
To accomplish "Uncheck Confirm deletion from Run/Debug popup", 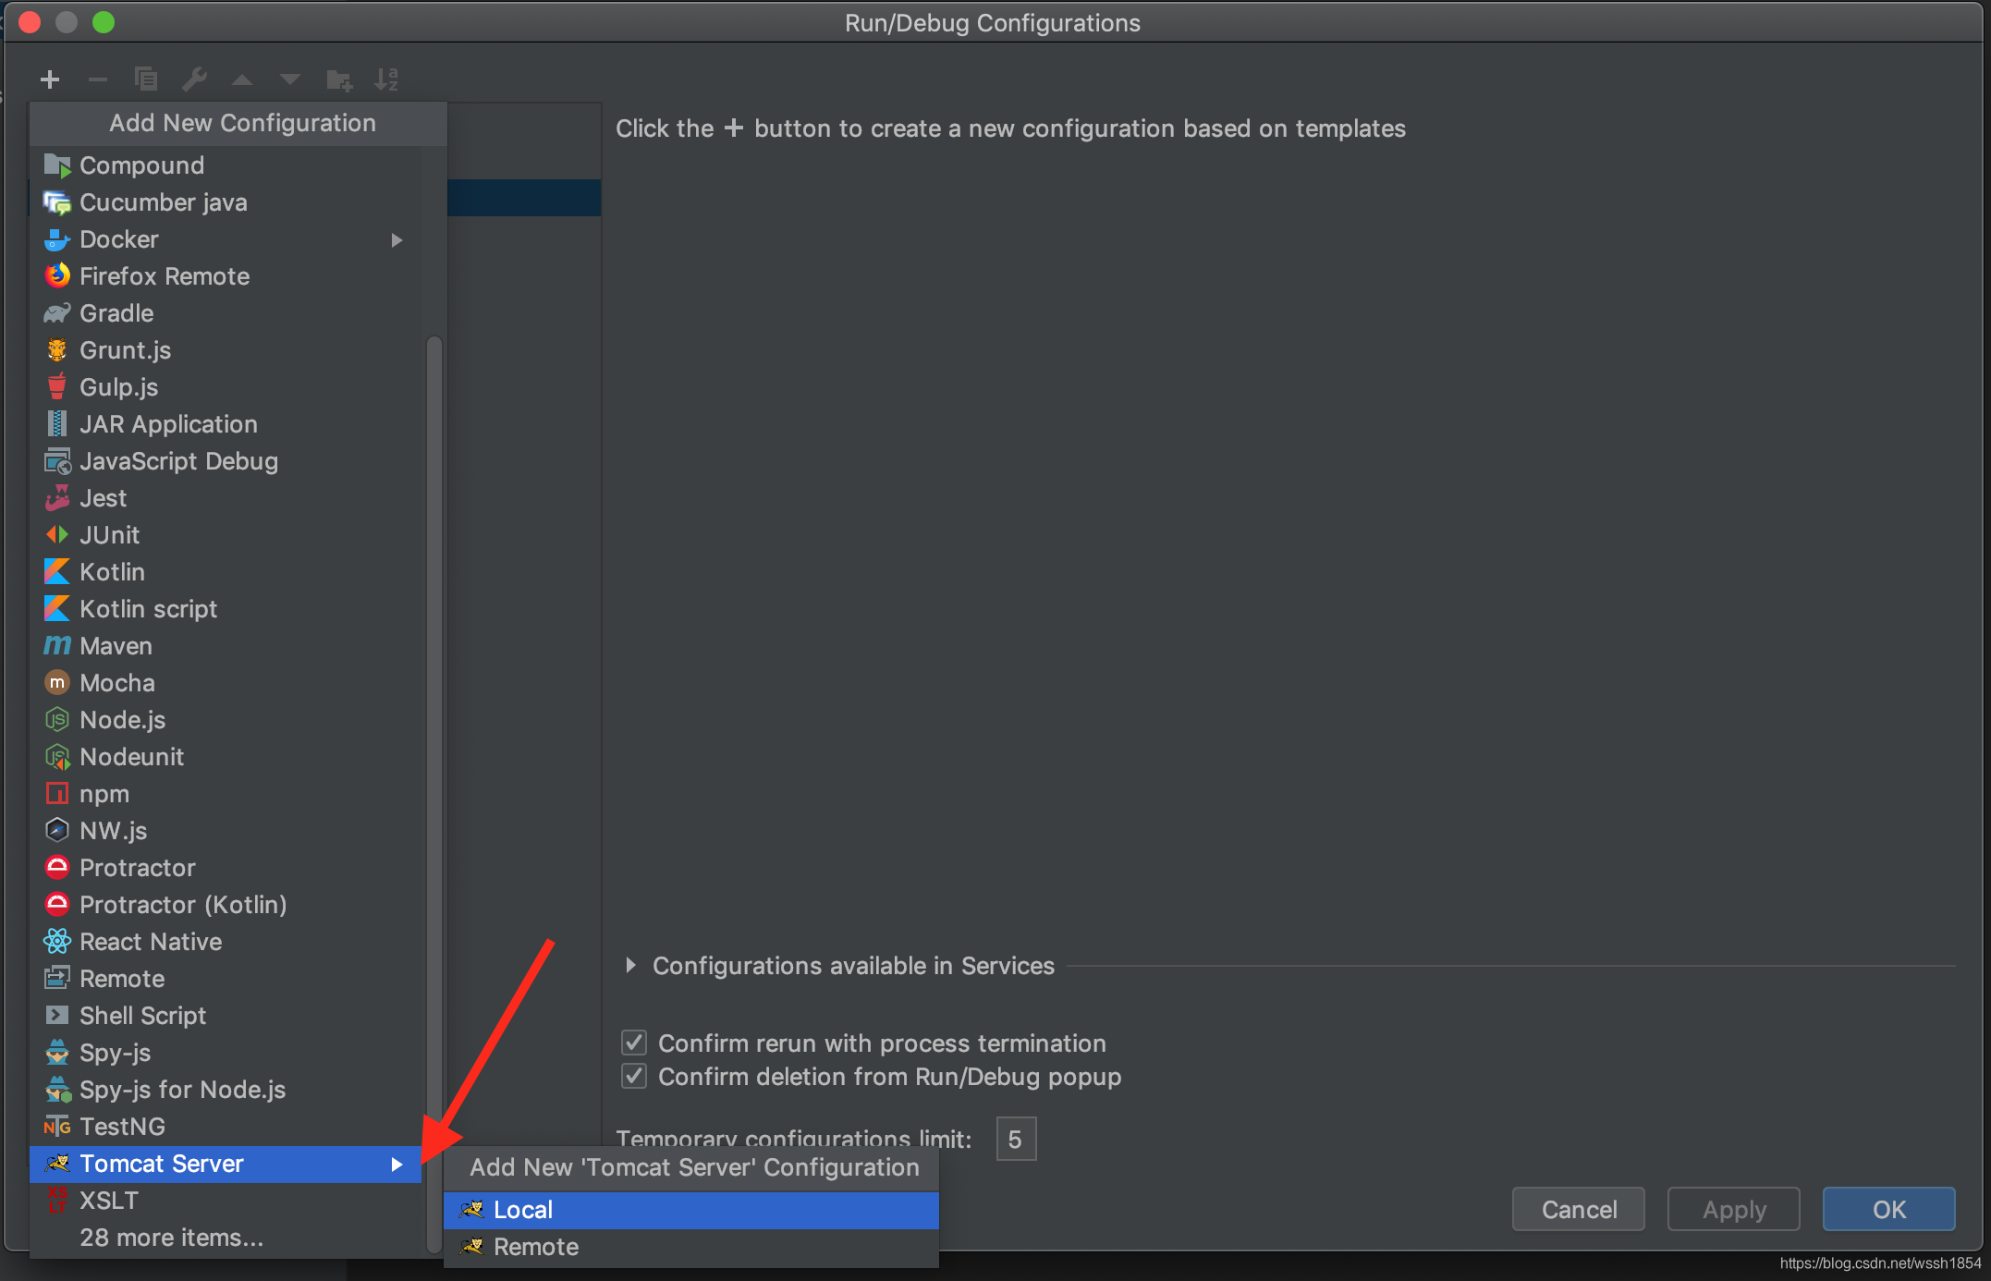I will [634, 1077].
